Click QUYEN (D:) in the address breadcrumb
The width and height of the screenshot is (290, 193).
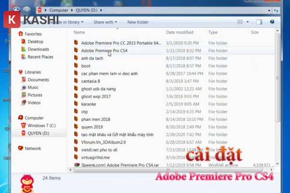coord(87,10)
